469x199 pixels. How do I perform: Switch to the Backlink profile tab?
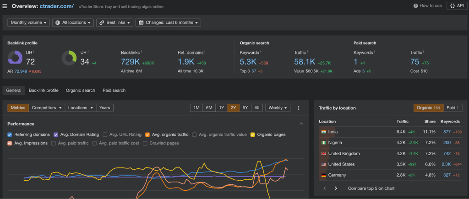[44, 90]
